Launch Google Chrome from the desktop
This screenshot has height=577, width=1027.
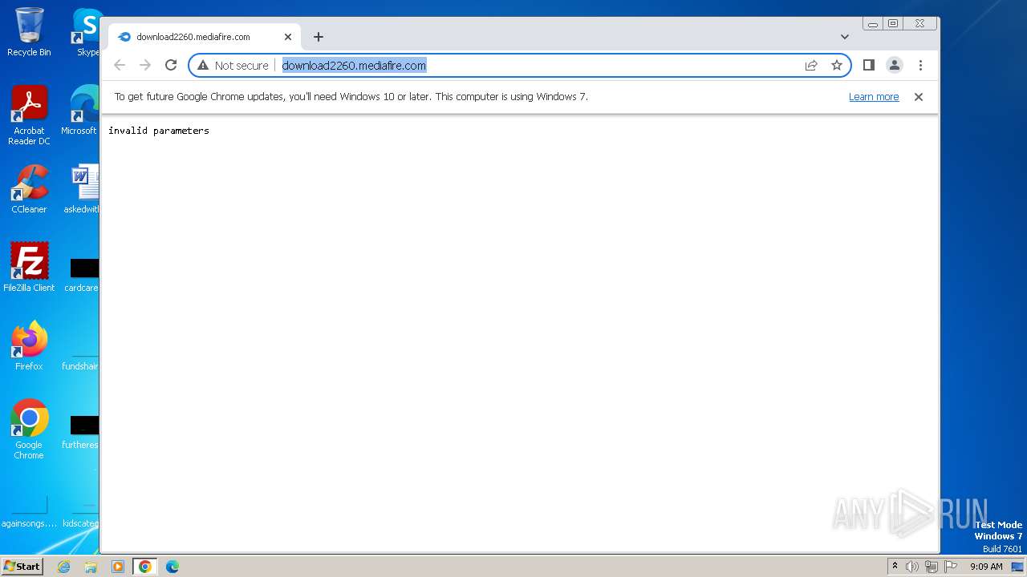[29, 429]
